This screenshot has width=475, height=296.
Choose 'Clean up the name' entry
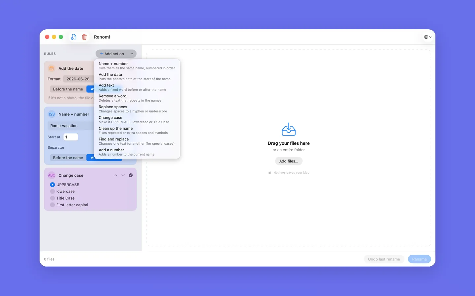[x=137, y=131]
